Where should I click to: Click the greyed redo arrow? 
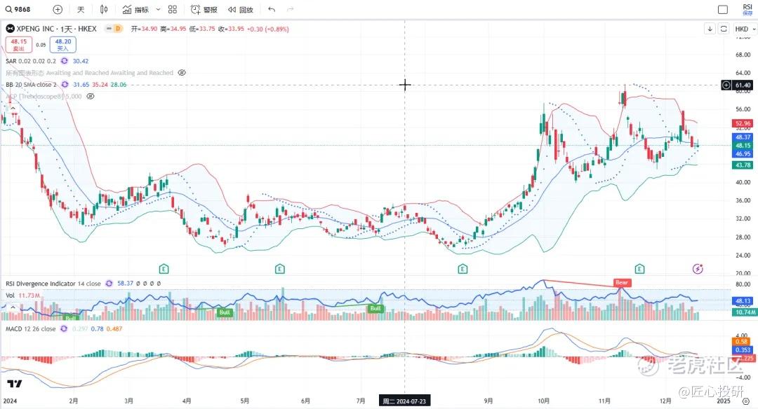click(x=291, y=9)
